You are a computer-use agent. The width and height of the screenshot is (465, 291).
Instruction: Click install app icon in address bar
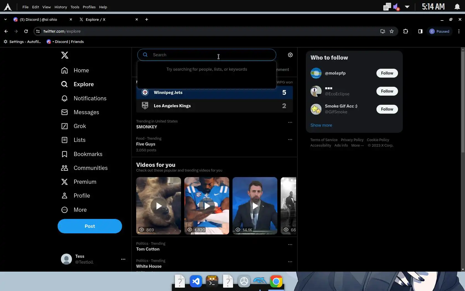[x=383, y=31]
